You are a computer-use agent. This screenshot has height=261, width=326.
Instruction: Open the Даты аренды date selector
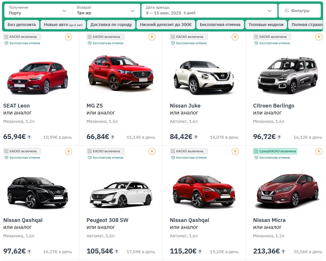[208, 10]
